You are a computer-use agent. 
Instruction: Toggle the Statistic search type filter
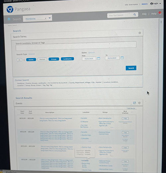[x=42, y=59]
